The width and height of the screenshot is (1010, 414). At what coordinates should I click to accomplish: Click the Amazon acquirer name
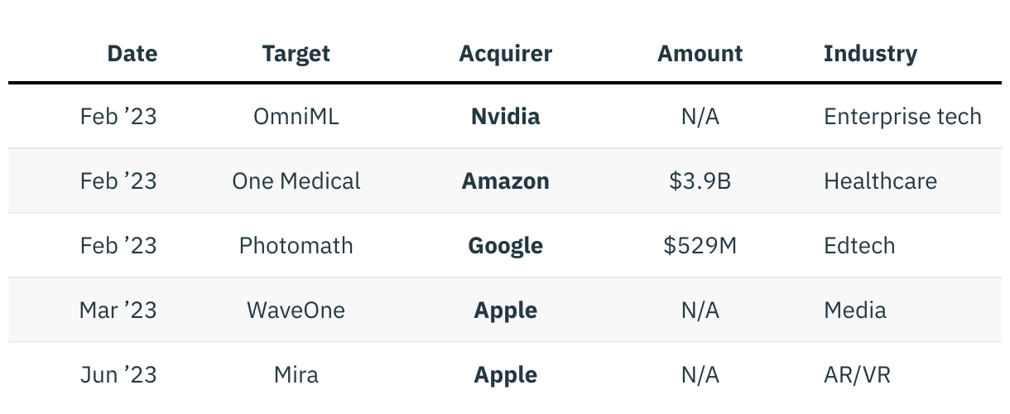[x=505, y=181]
